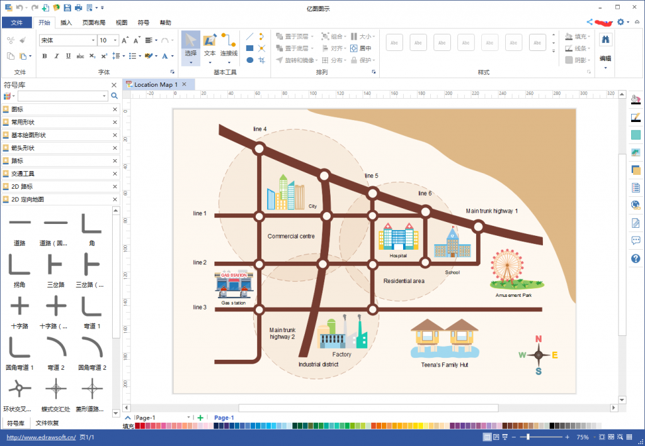Click the share icon near top right
The image size is (645, 446).
(590, 22)
